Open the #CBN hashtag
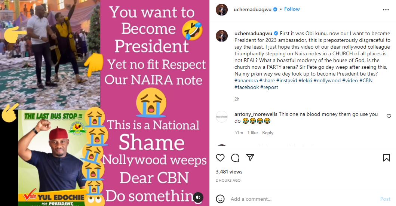 click(366, 81)
